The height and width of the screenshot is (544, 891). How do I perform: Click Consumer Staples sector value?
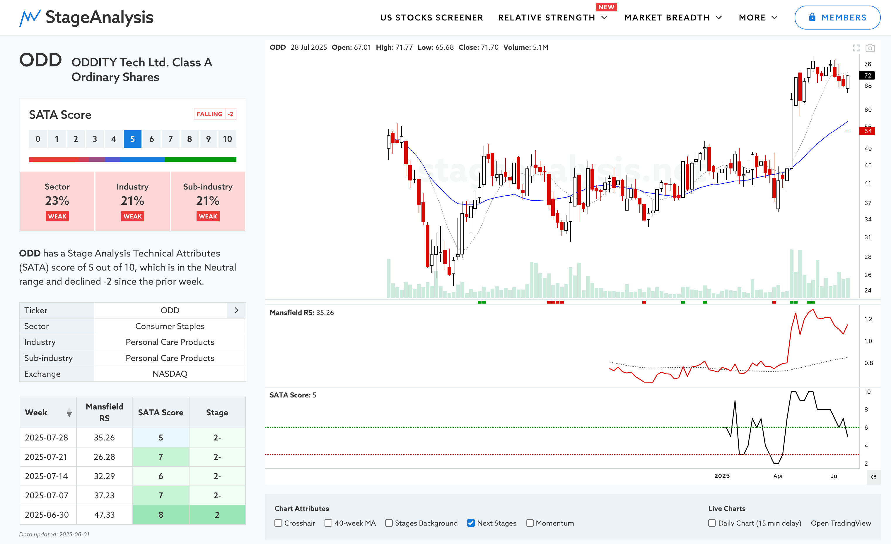click(x=170, y=326)
